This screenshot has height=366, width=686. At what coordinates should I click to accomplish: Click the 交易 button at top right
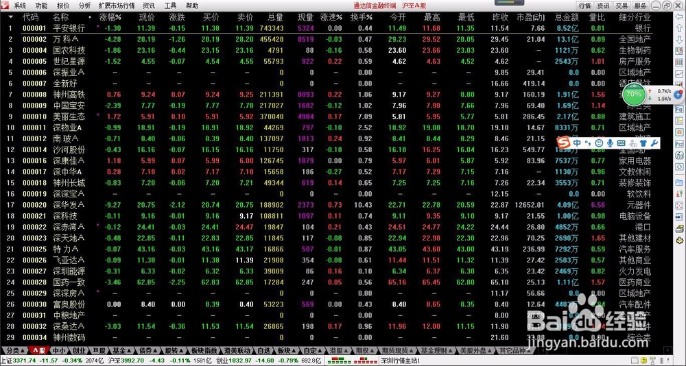pos(622,5)
